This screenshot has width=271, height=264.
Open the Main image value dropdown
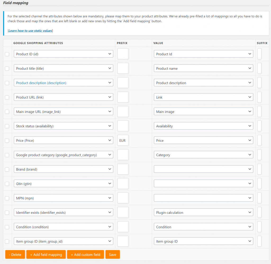tap(204, 111)
